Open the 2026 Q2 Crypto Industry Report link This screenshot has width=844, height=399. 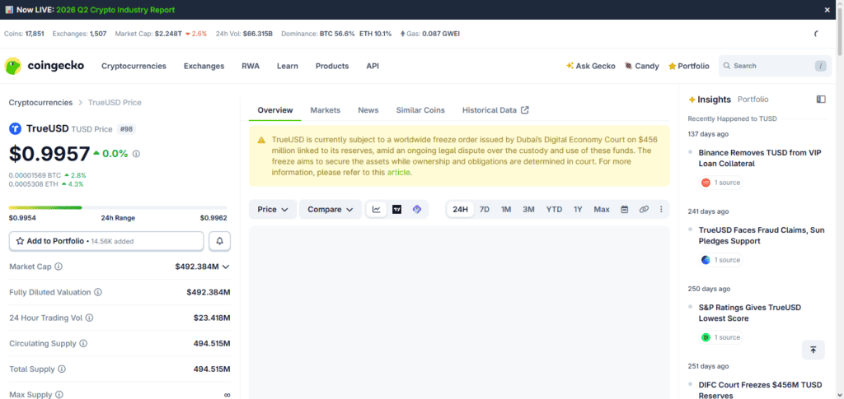click(115, 10)
